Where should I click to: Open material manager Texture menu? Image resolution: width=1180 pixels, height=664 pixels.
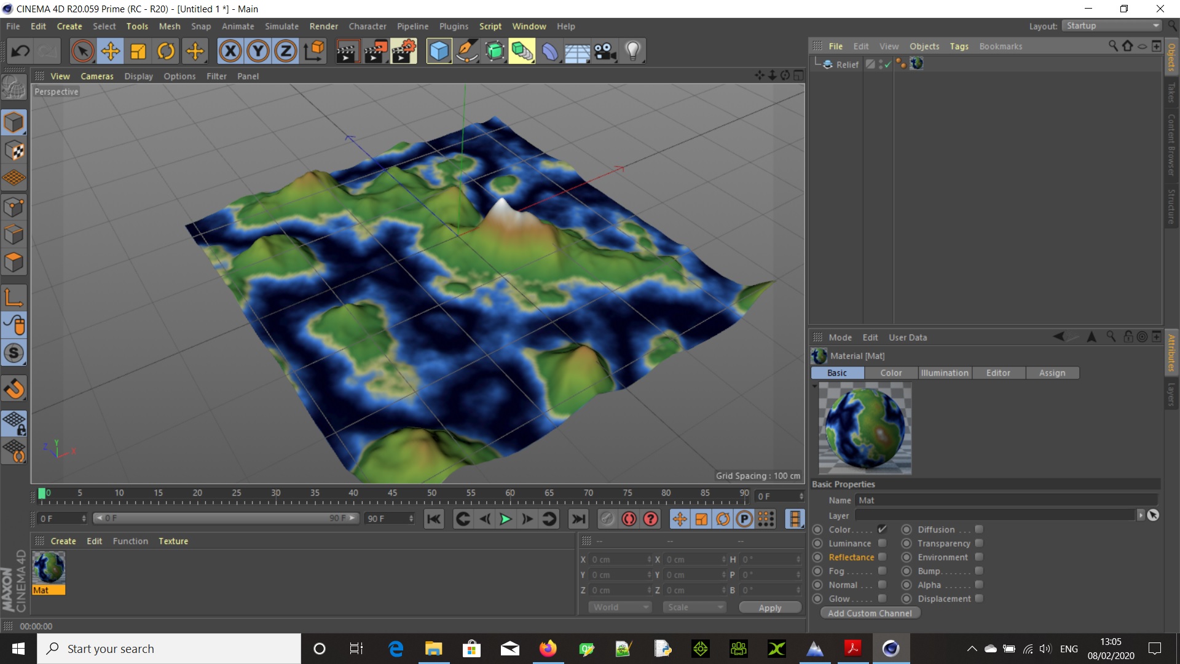(x=173, y=541)
